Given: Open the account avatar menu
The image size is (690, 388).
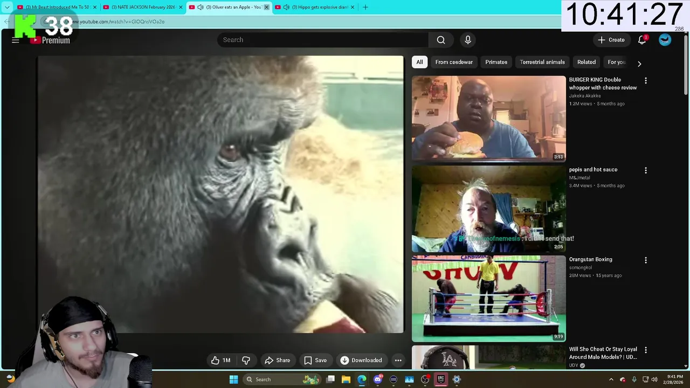Looking at the screenshot, I should tap(665, 40).
